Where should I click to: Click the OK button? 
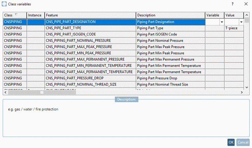click(231, 142)
